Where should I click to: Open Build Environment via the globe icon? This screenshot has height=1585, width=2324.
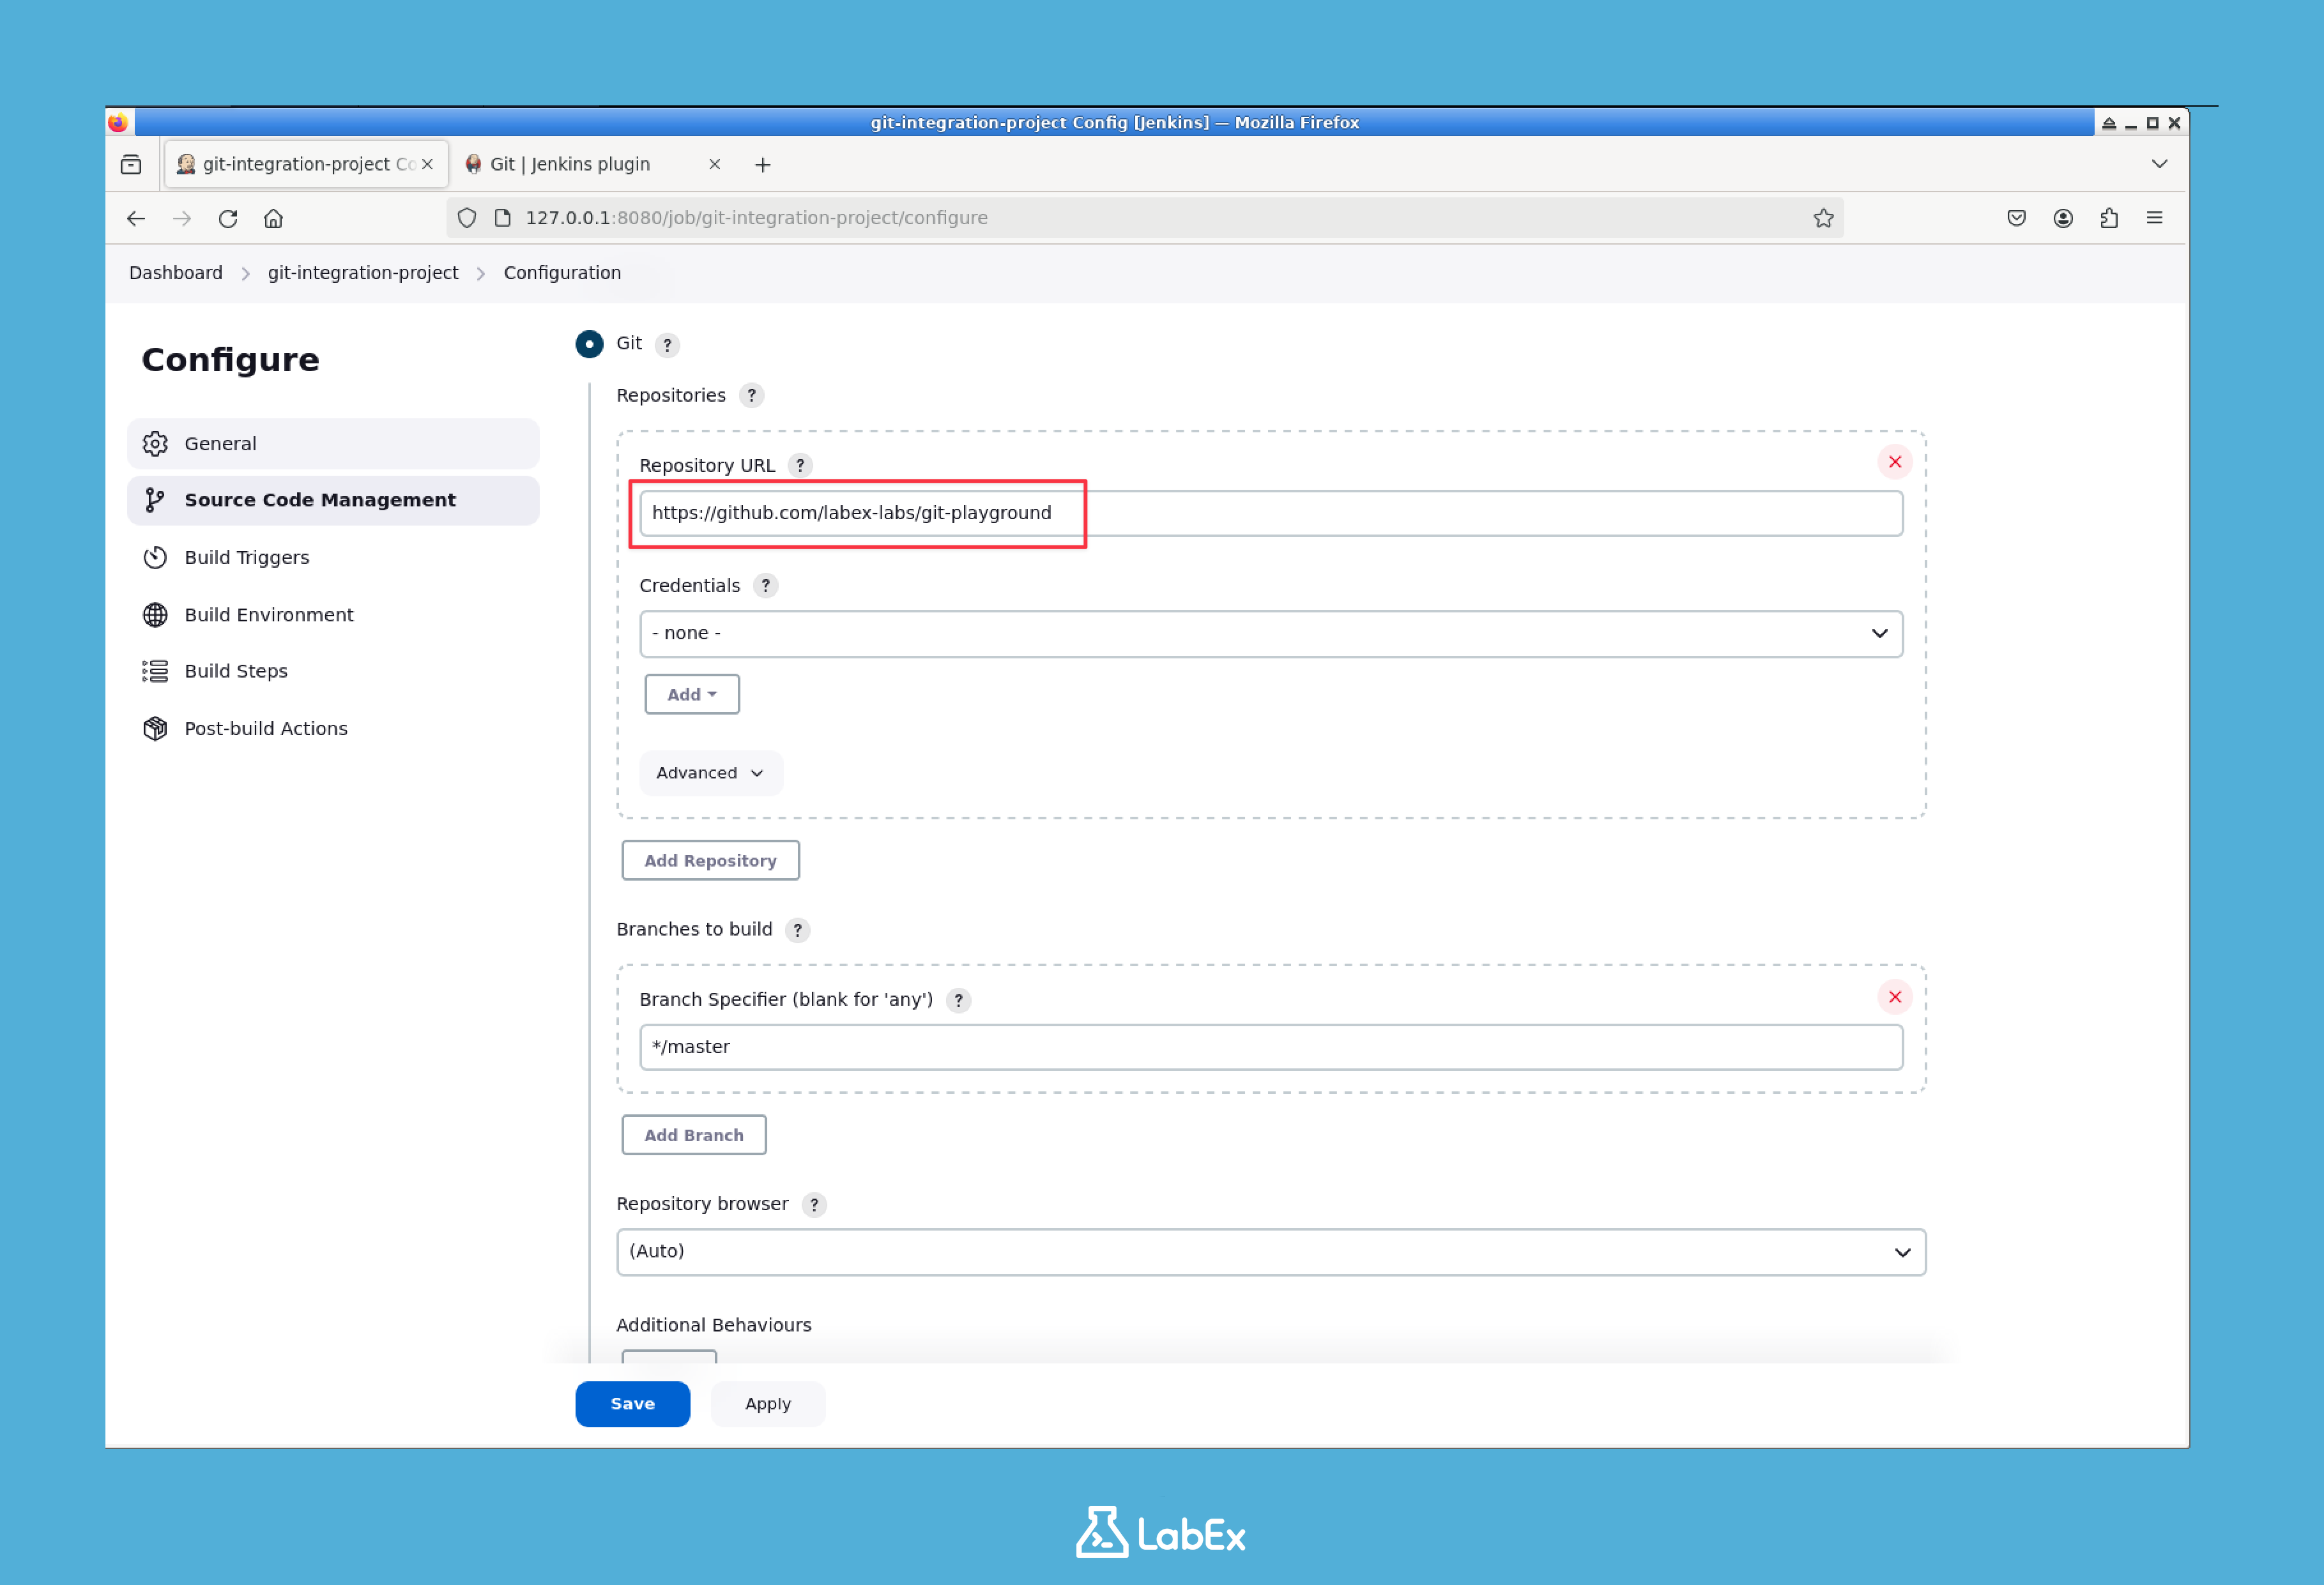156,614
